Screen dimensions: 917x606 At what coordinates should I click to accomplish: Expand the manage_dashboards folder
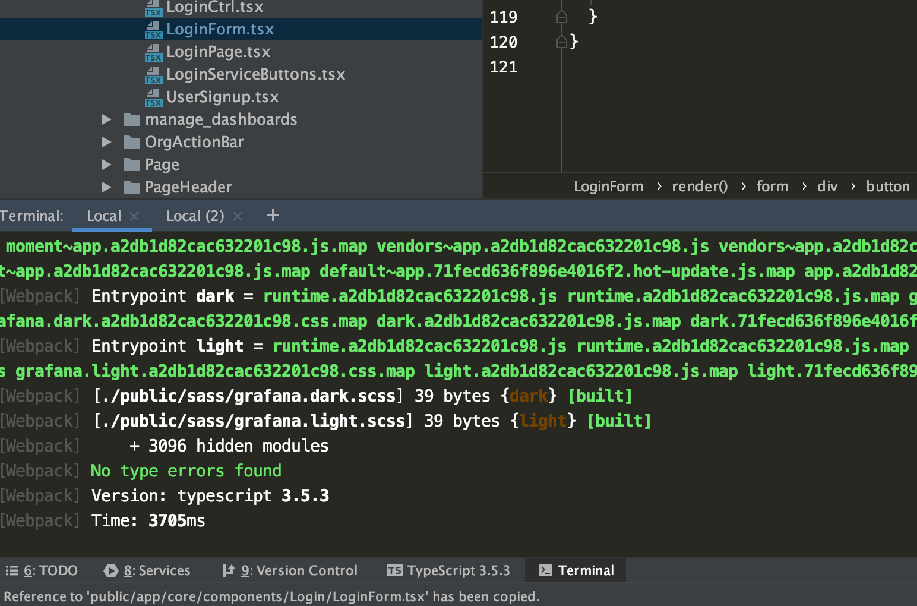click(106, 119)
